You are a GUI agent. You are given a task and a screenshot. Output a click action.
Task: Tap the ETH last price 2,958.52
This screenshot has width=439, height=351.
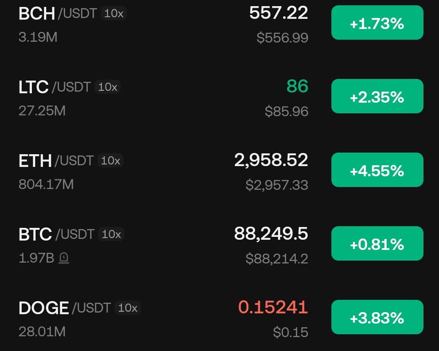click(271, 160)
